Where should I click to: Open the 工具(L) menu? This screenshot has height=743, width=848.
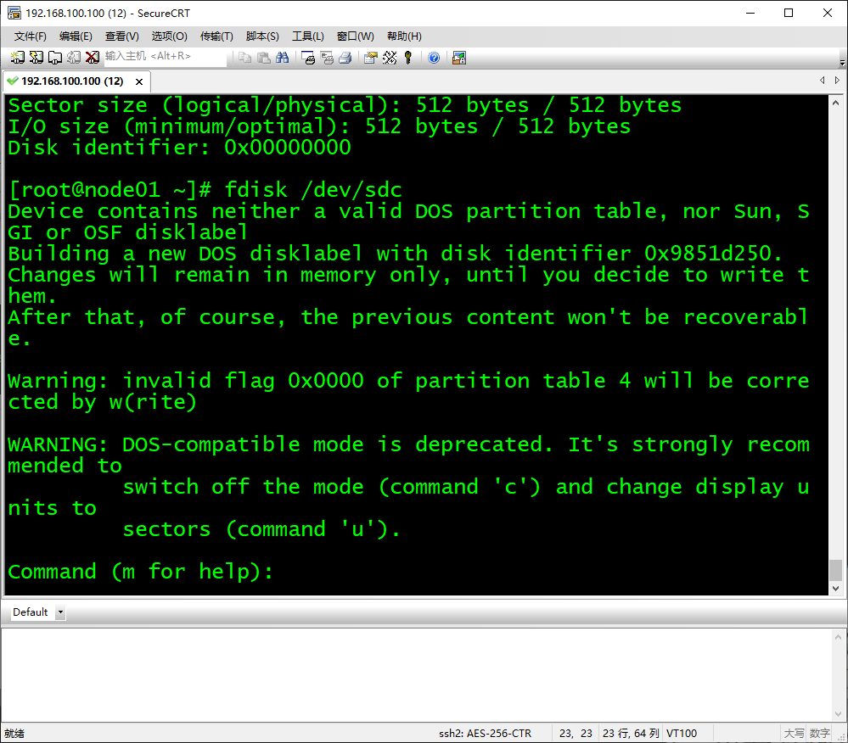coord(308,36)
